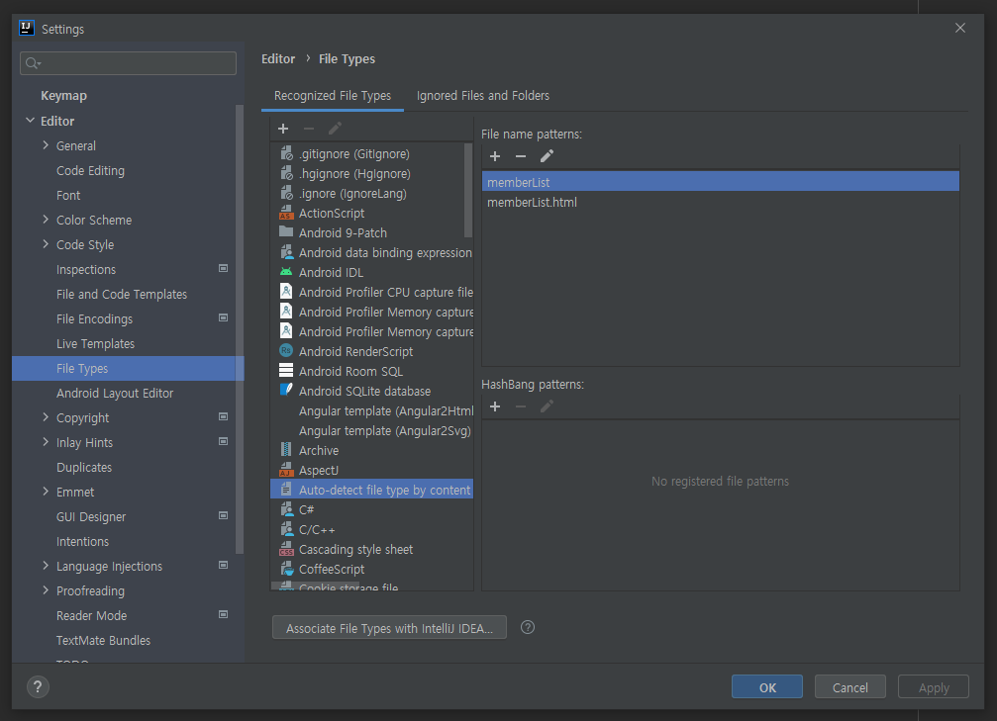997x721 pixels.
Task: Select the C/C++ file type
Action: point(372,529)
